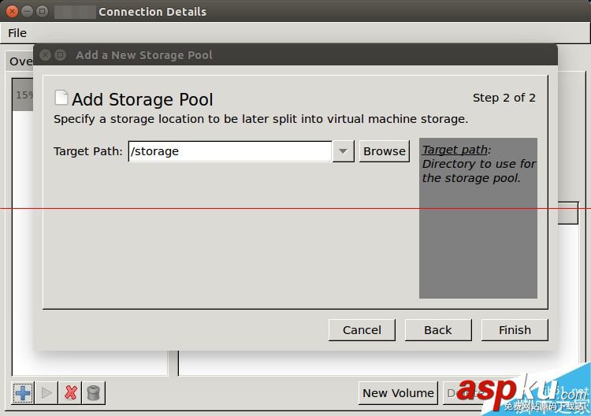The height and width of the screenshot is (416, 591).
Task: Open the File menu
Action: tap(17, 33)
